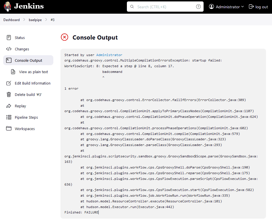Expand the chevron after Dashboard breadcrumb
The width and height of the screenshot is (272, 222).
tap(24, 20)
